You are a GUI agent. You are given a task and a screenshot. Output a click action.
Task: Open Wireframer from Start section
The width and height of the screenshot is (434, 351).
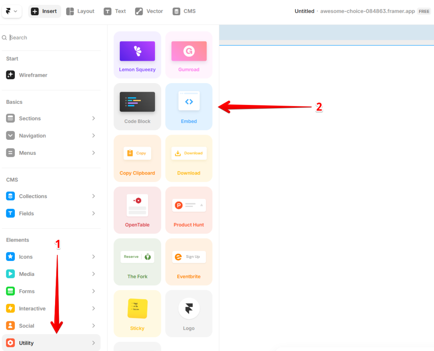(51, 75)
